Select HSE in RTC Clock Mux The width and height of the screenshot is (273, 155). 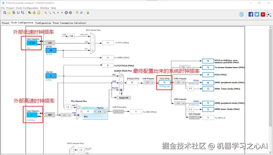pos(92,36)
